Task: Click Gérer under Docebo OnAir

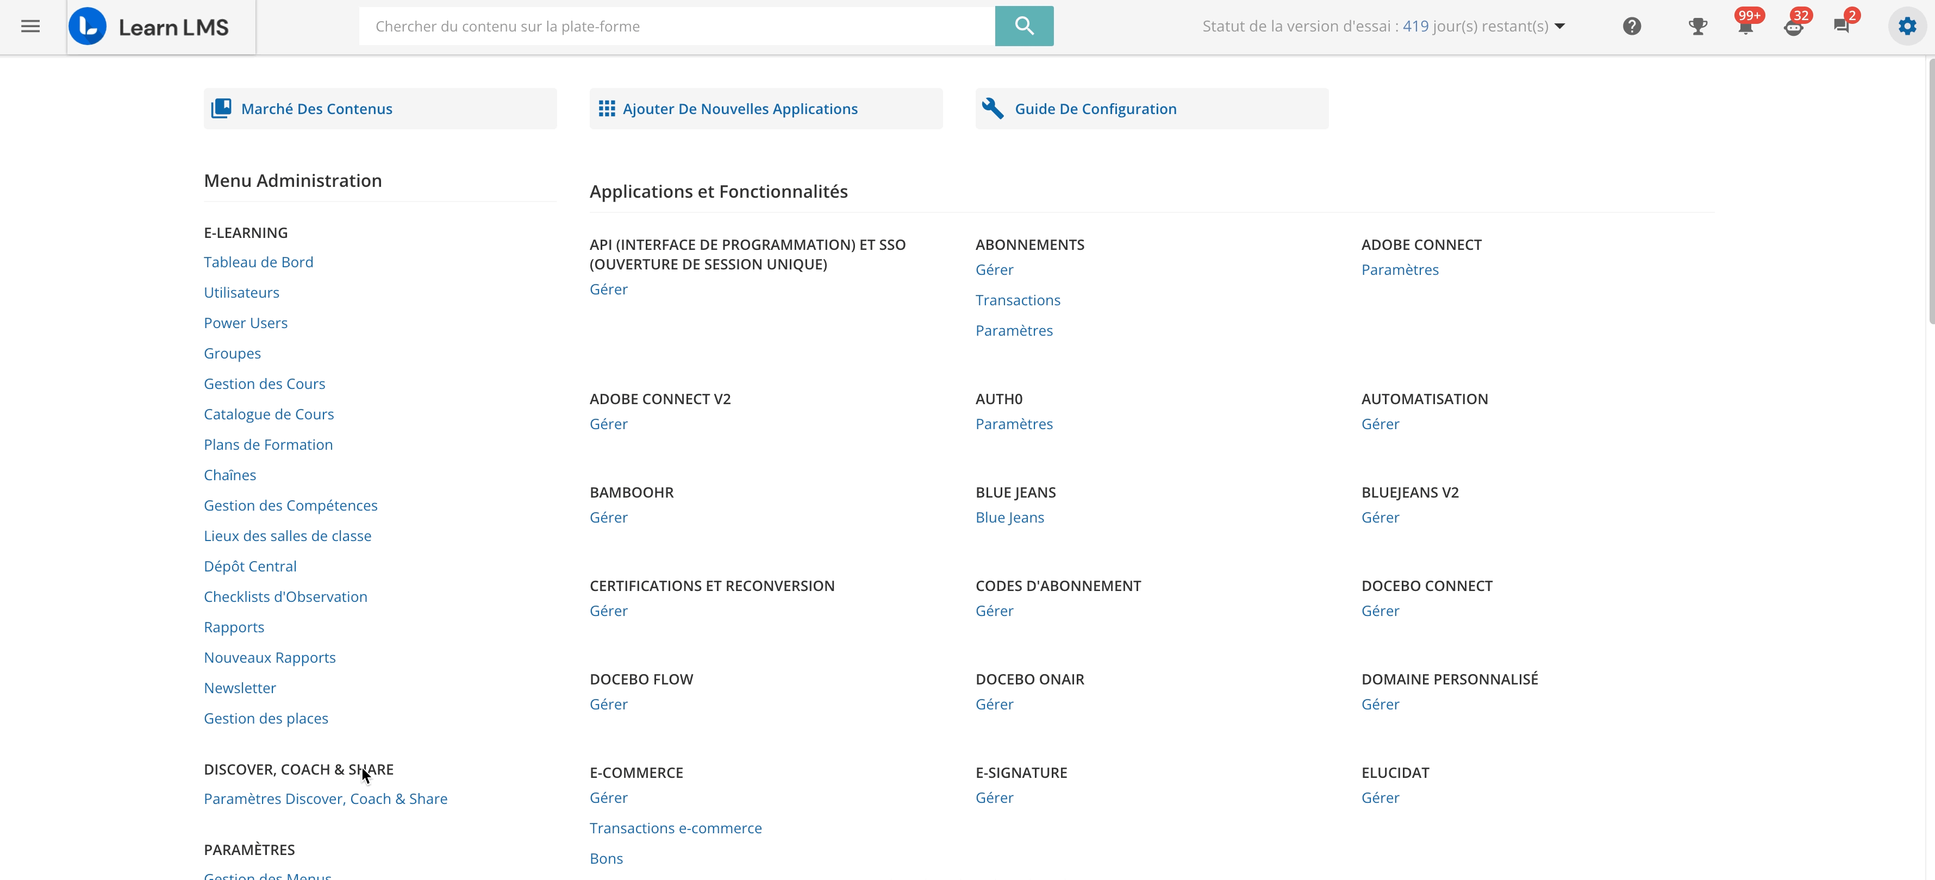Action: click(x=995, y=705)
